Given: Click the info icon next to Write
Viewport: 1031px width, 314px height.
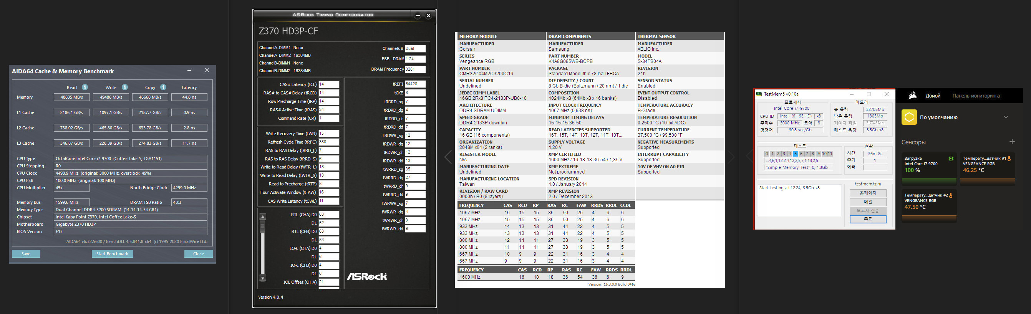Looking at the screenshot, I should pos(125,87).
